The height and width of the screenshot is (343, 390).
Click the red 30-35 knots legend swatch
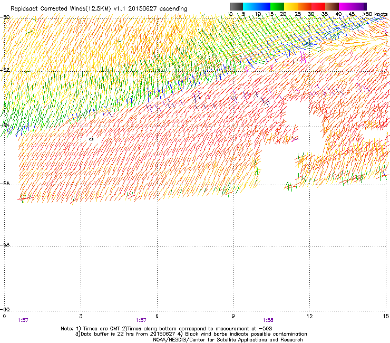[318, 6]
